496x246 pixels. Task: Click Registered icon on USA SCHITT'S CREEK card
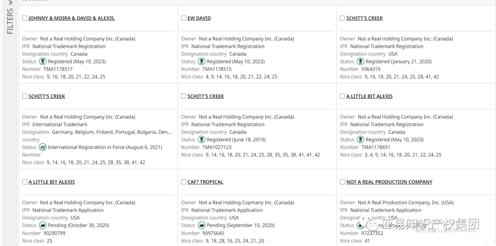[x=361, y=61]
